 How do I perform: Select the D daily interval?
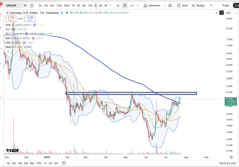coord(96,6)
